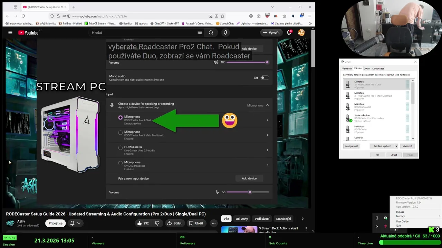Open the 5 Stream Deck Actions thumbnail
This screenshot has height=248, width=442.
click(x=239, y=229)
